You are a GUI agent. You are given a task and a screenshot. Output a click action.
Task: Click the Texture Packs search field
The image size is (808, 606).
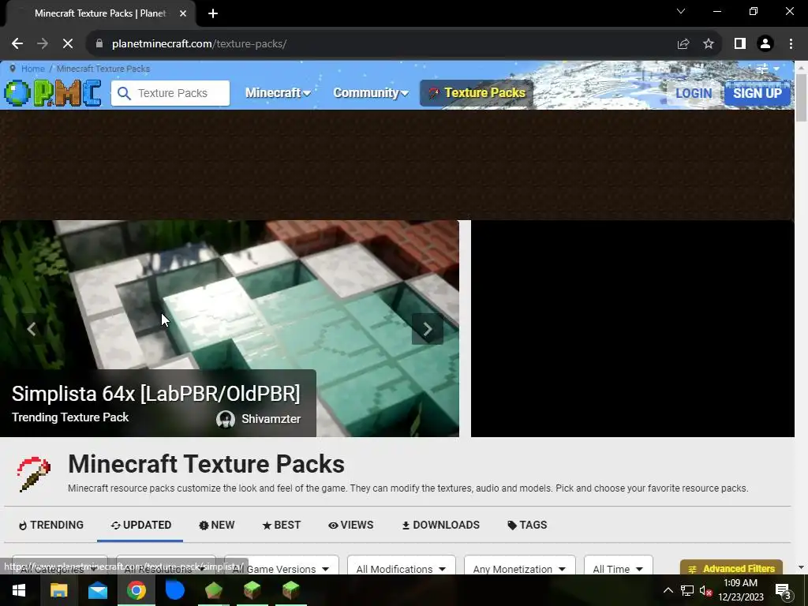pyautogui.click(x=170, y=93)
